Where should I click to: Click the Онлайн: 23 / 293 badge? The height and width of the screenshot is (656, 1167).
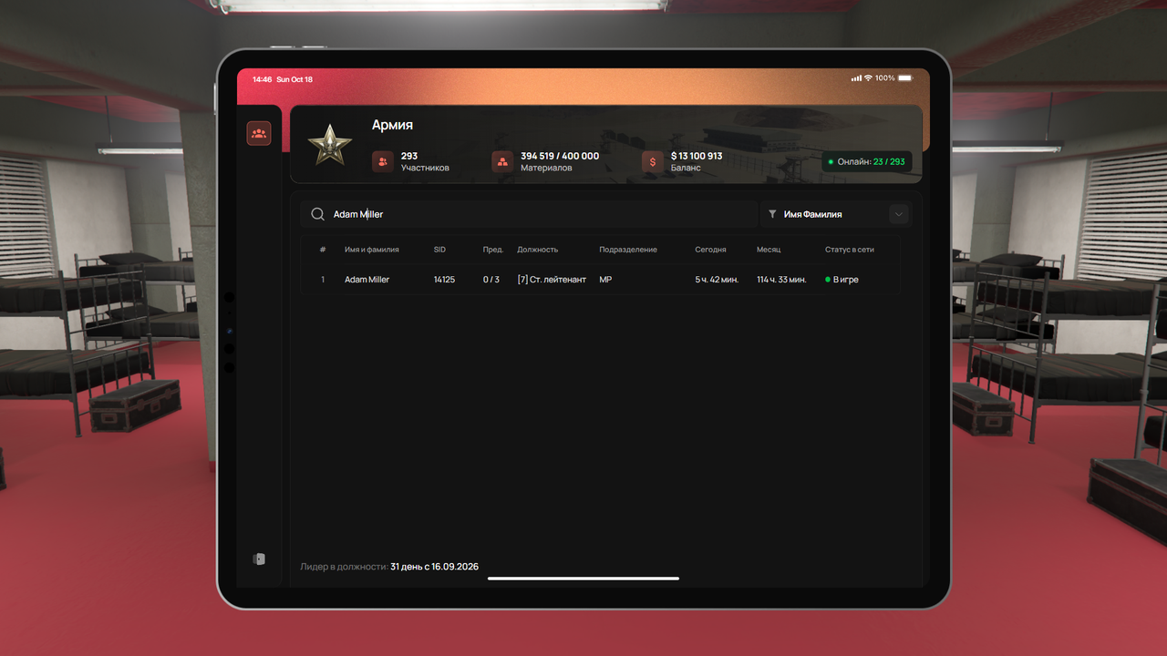click(x=866, y=161)
